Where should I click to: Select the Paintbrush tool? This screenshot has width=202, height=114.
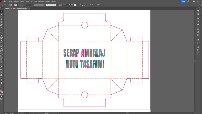2,36
